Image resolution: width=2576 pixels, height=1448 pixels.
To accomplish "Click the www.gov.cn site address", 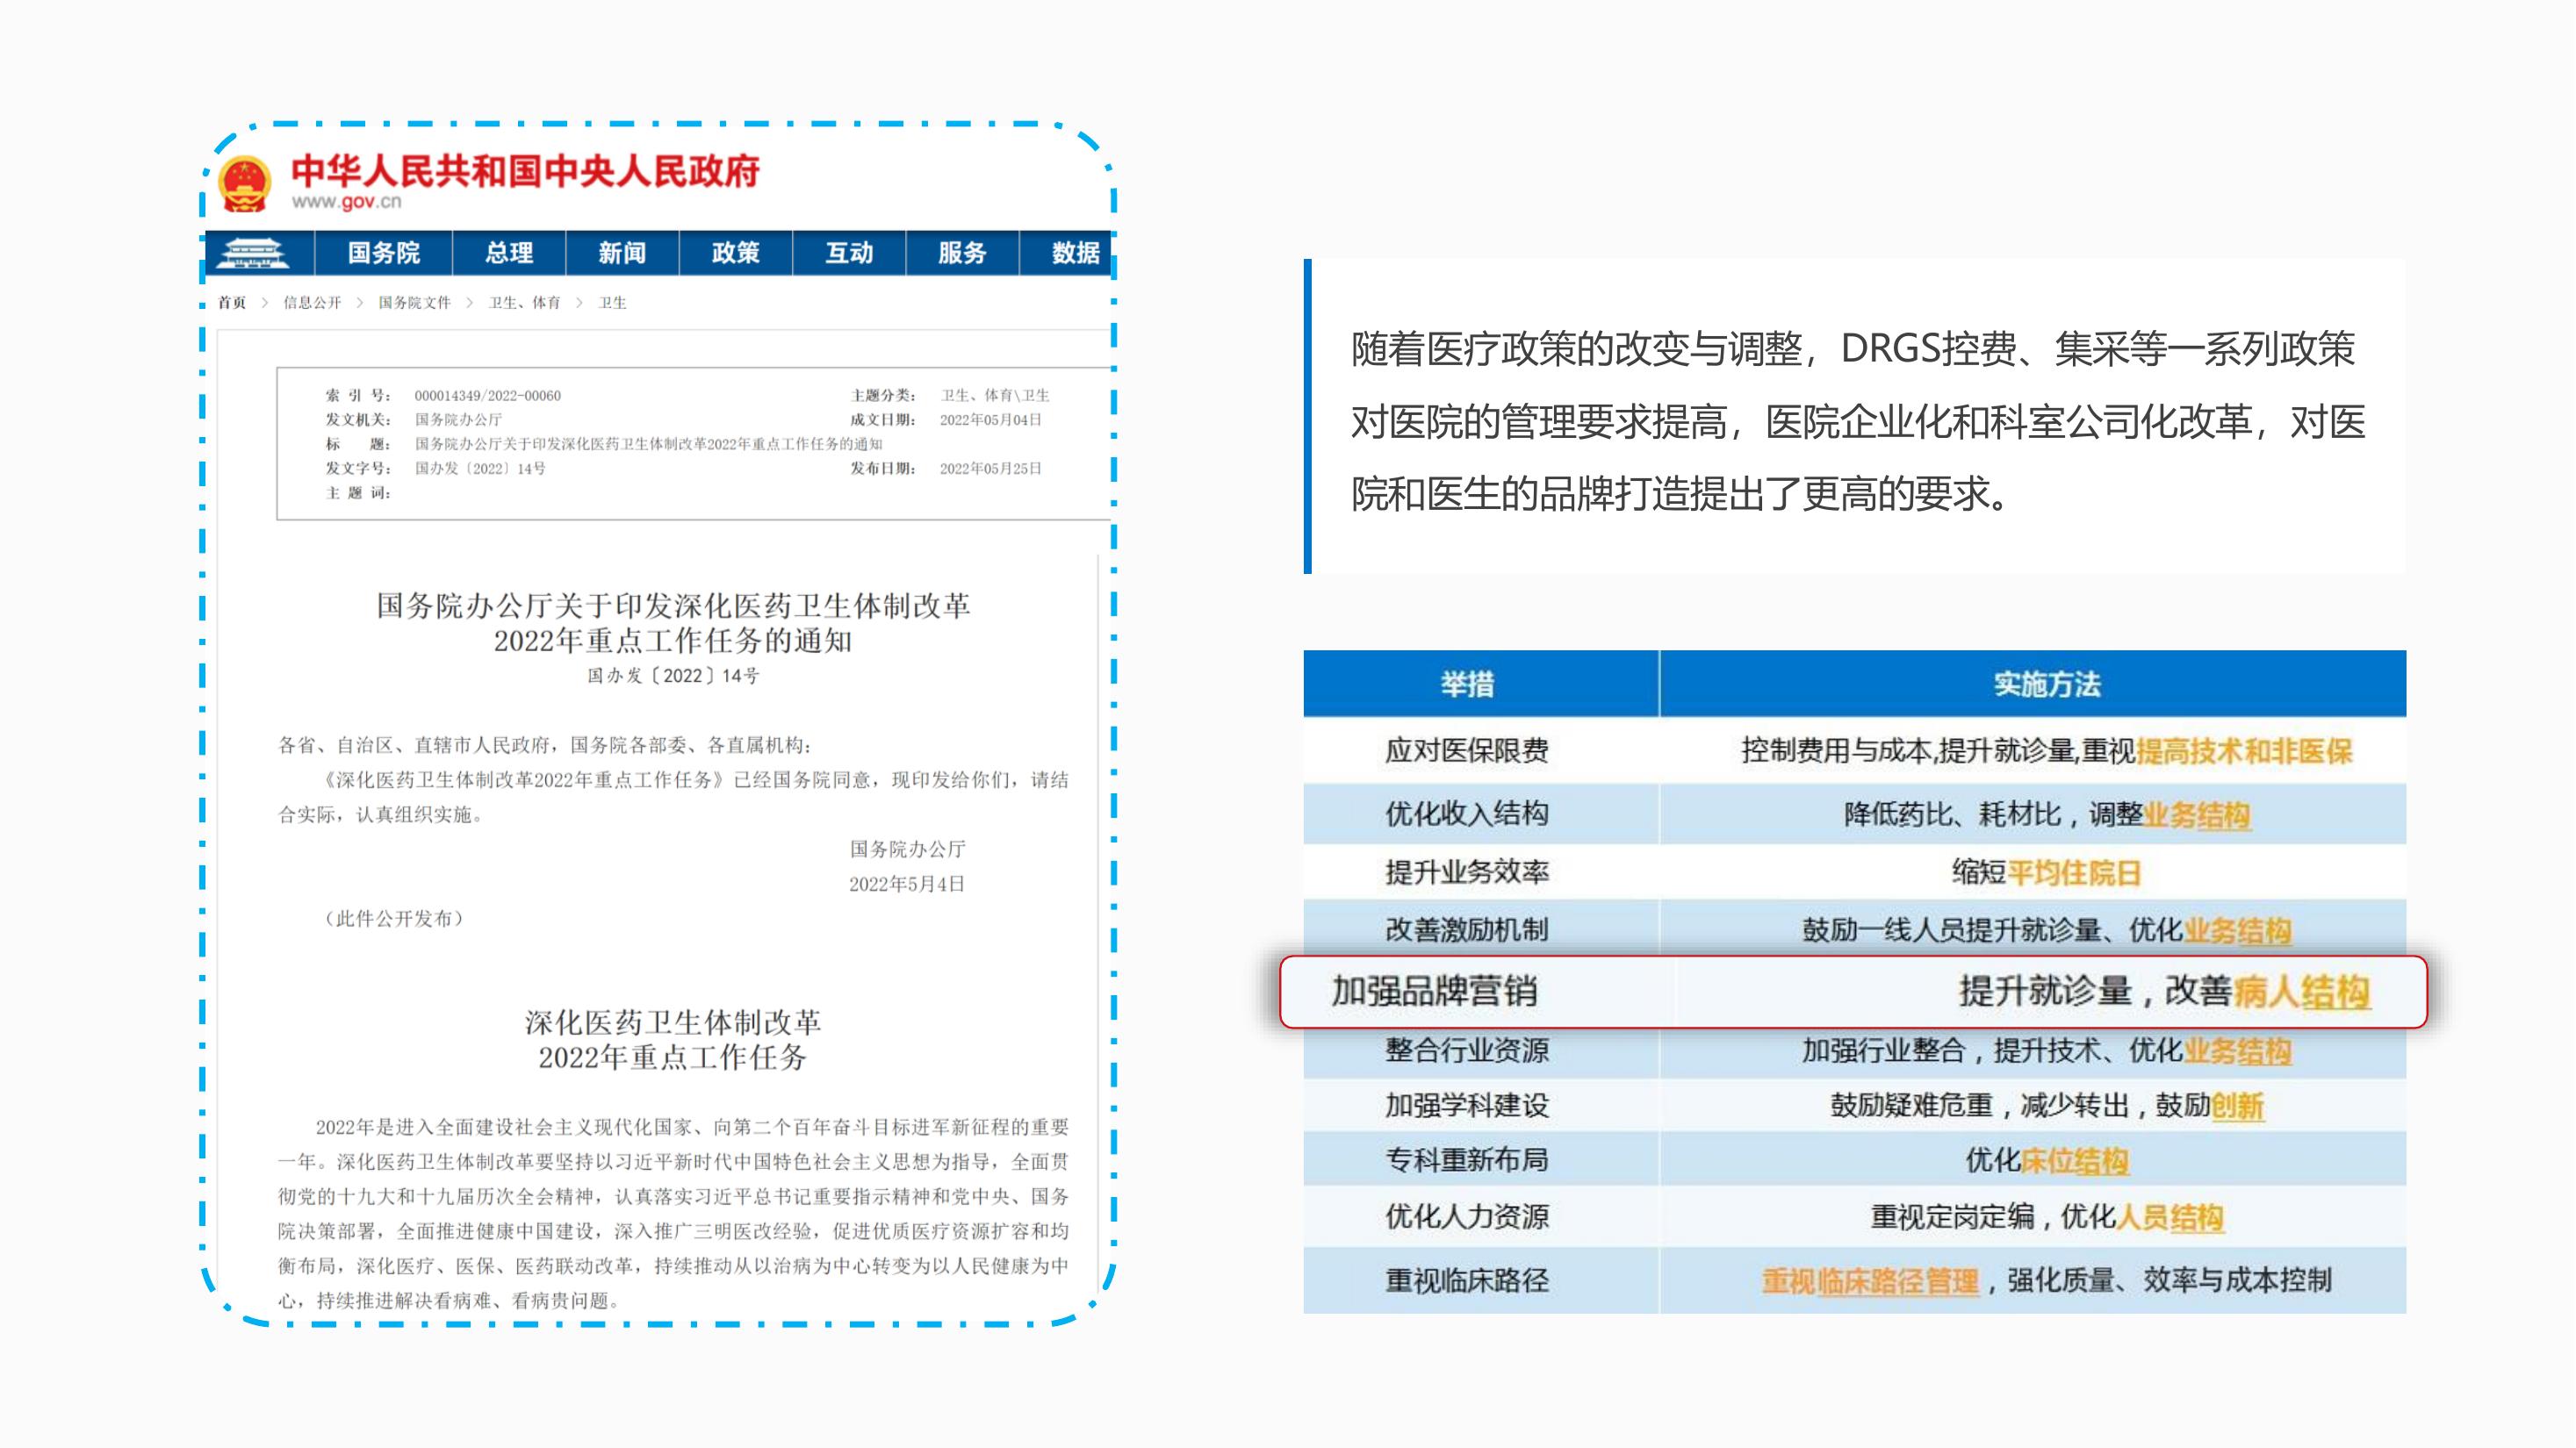I will [346, 201].
